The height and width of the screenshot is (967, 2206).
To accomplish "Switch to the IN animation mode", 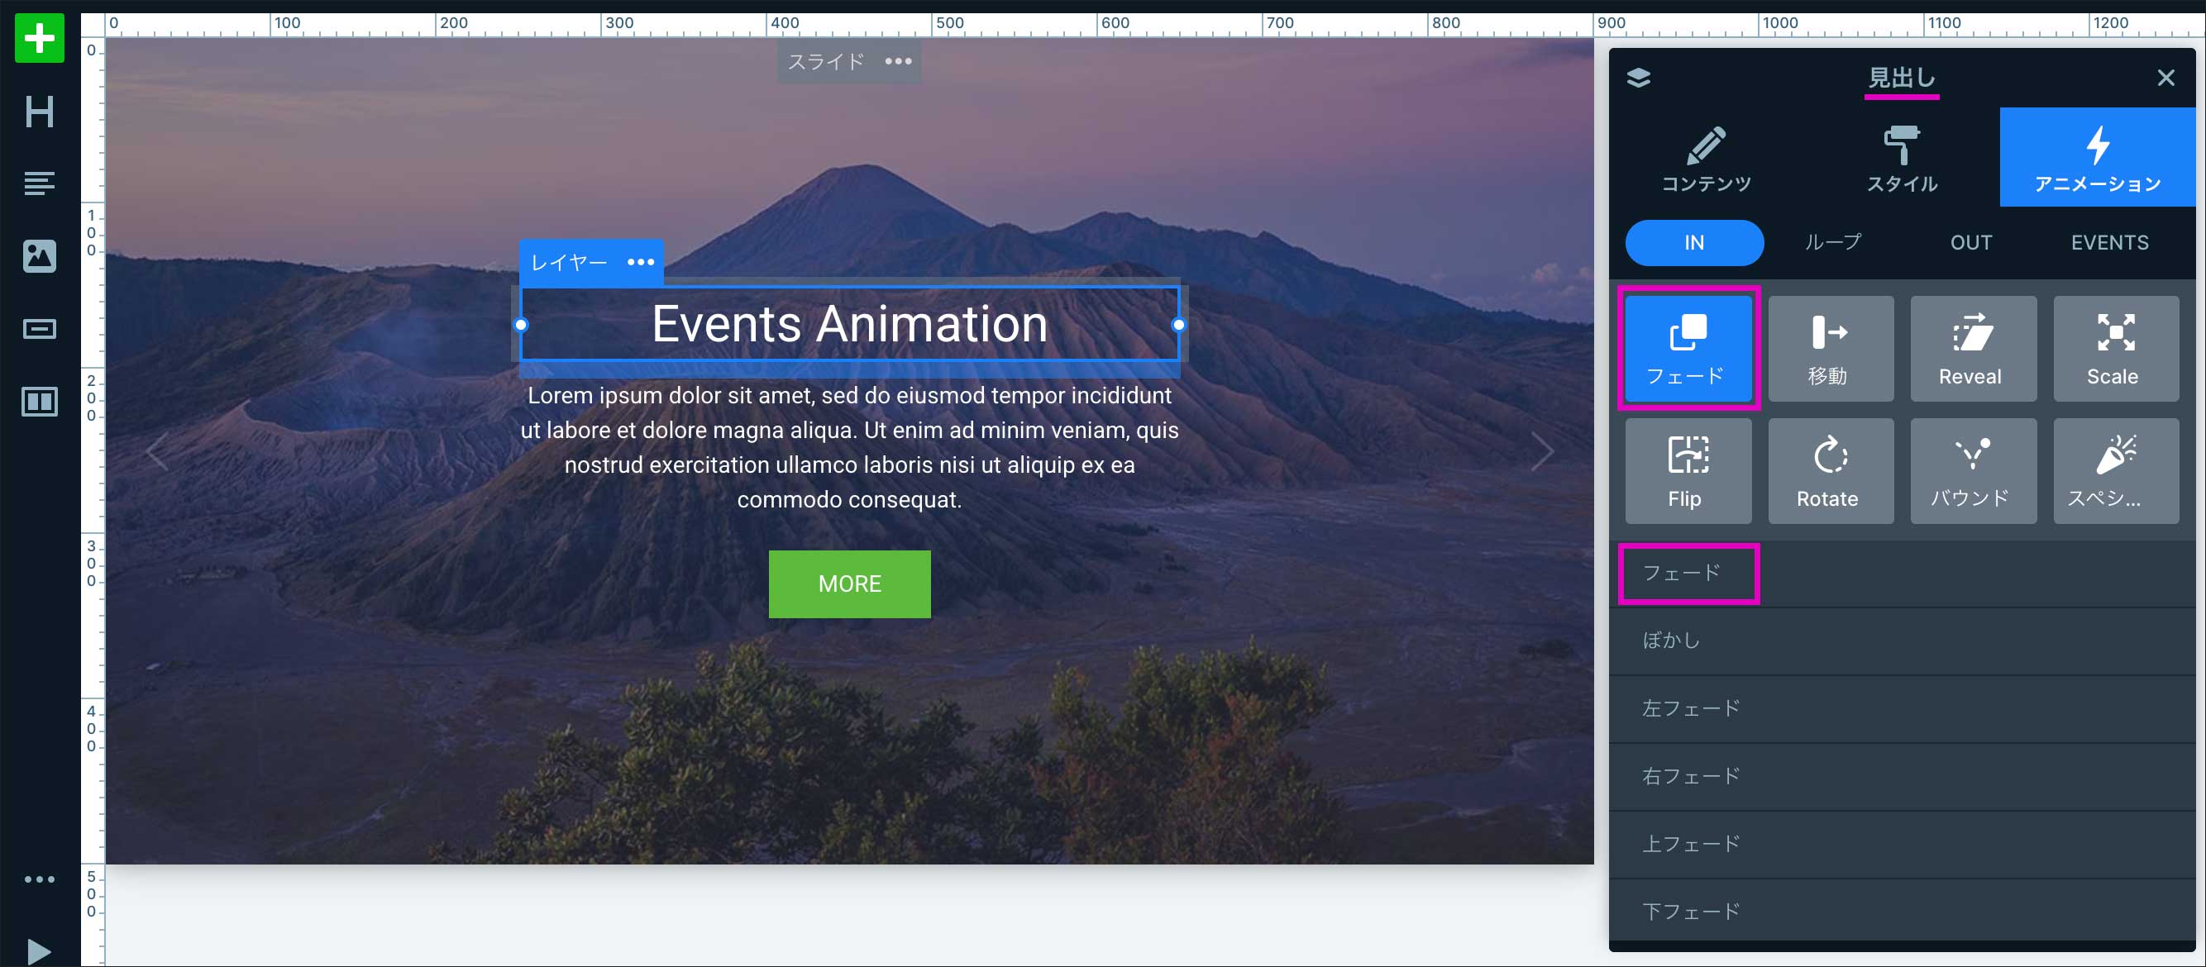I will pos(1693,242).
